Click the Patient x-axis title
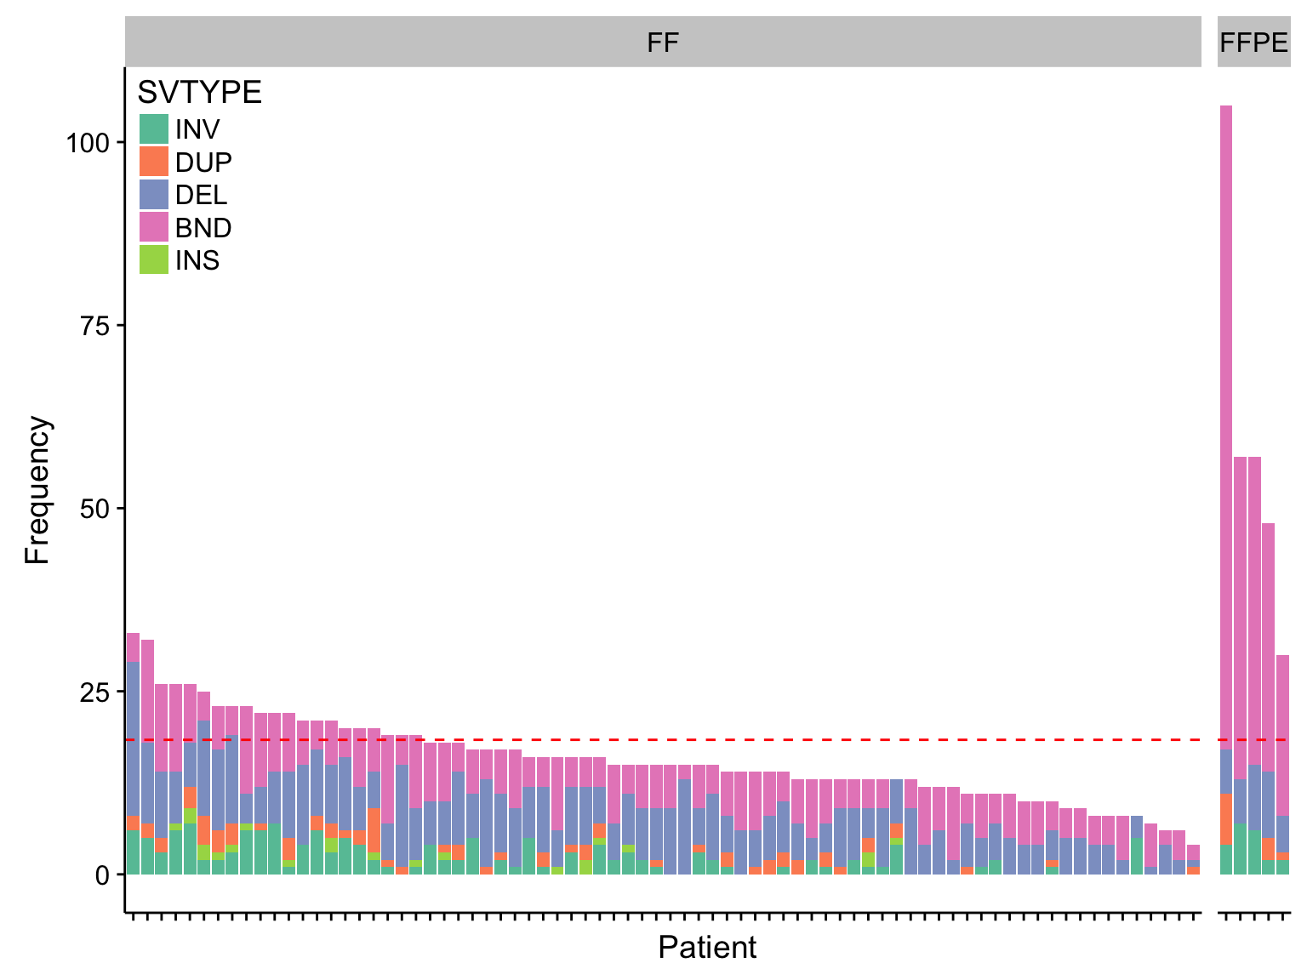 pos(707,947)
